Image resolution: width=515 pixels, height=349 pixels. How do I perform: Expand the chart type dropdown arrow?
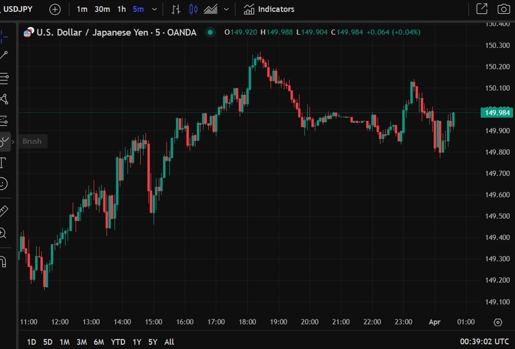(x=226, y=10)
